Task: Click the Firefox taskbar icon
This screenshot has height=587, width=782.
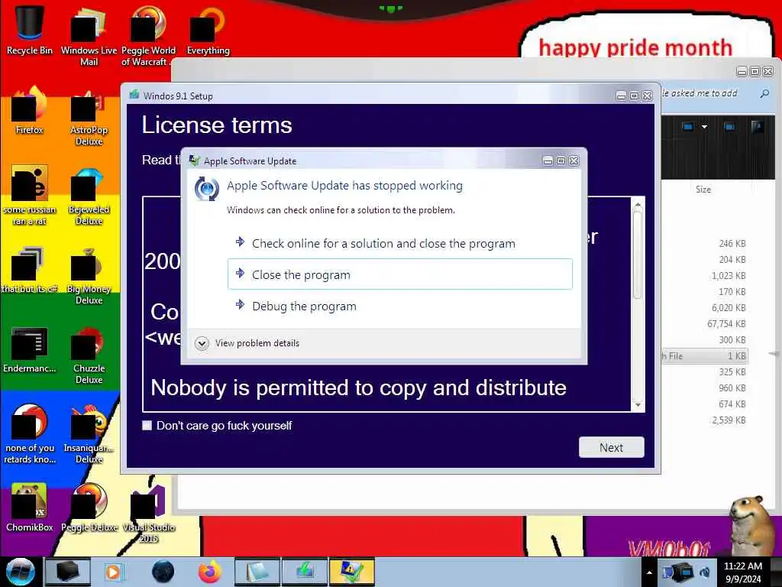Action: tap(209, 572)
